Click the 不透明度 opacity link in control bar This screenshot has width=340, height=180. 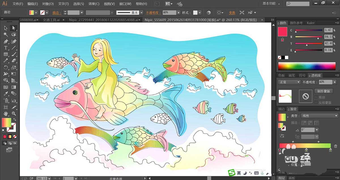pyautogui.click(x=154, y=13)
